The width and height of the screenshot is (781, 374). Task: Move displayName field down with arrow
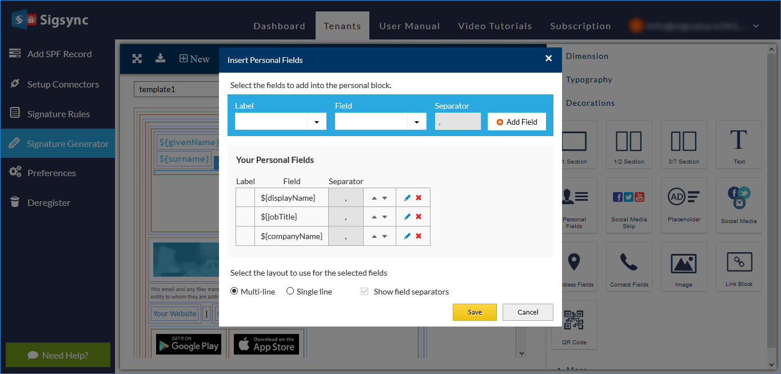385,198
